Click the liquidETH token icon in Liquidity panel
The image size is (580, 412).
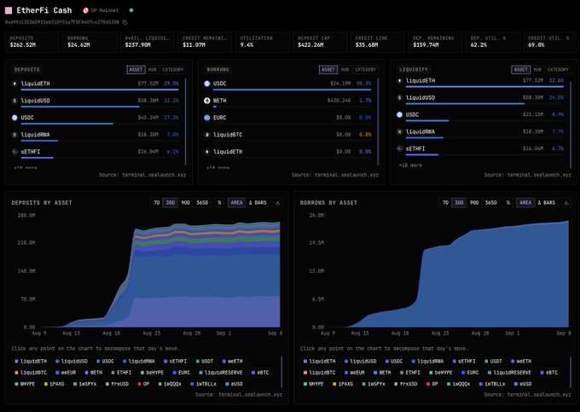coord(399,81)
